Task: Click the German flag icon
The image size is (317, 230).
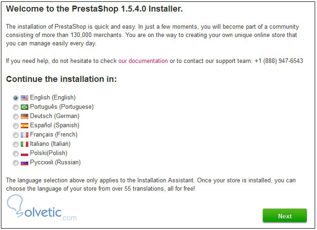Action: point(25,116)
